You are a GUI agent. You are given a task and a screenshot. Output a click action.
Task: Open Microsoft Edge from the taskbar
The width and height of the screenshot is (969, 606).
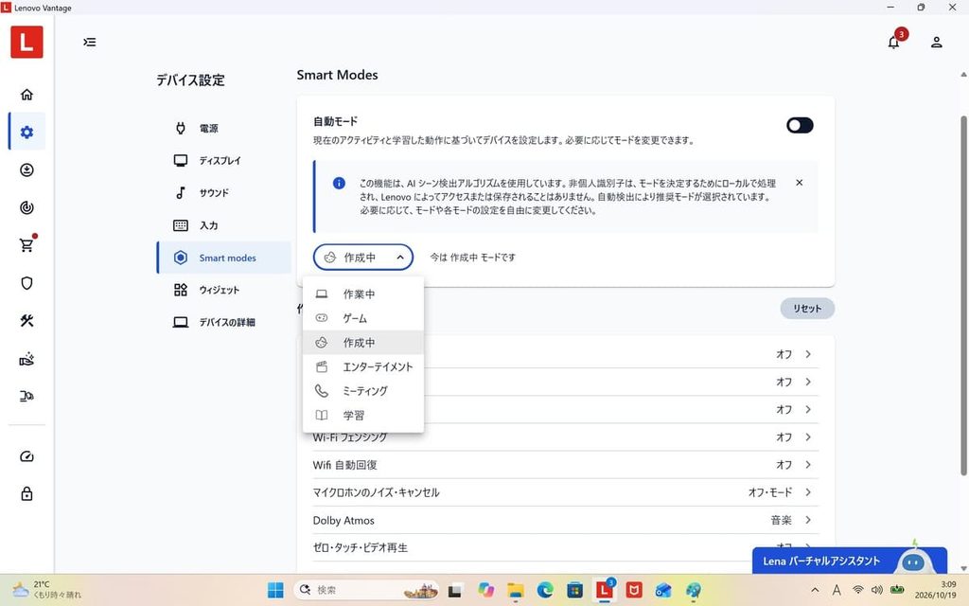click(x=545, y=590)
